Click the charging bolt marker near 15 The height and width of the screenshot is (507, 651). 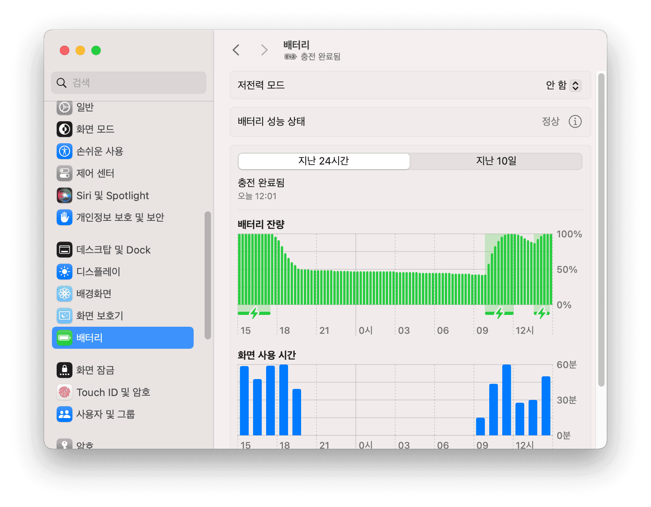click(x=254, y=313)
